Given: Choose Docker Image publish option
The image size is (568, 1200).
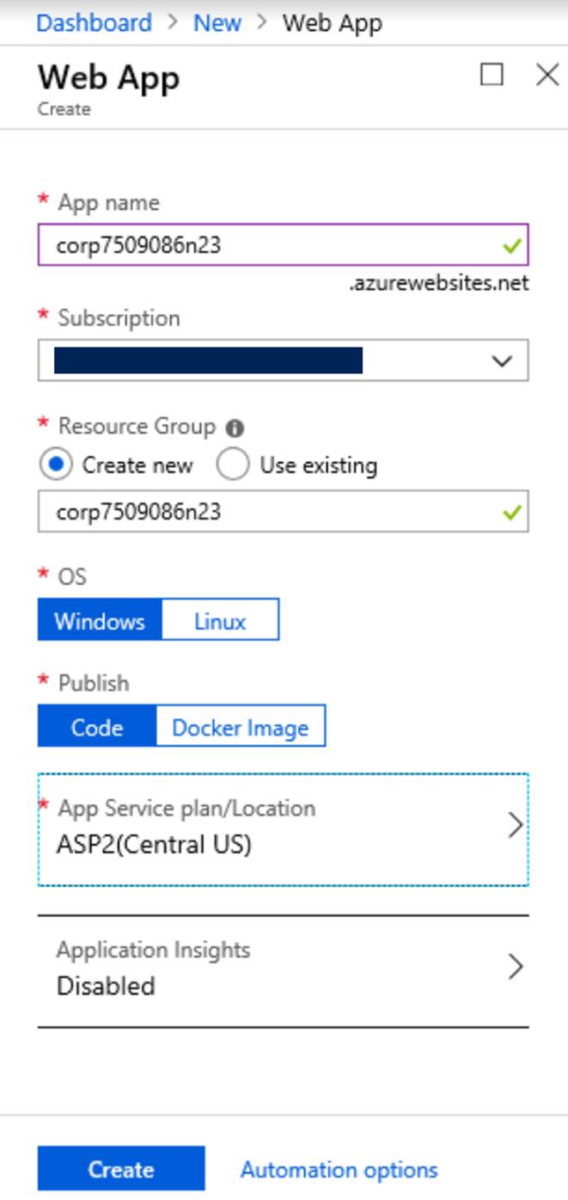Looking at the screenshot, I should (x=240, y=728).
